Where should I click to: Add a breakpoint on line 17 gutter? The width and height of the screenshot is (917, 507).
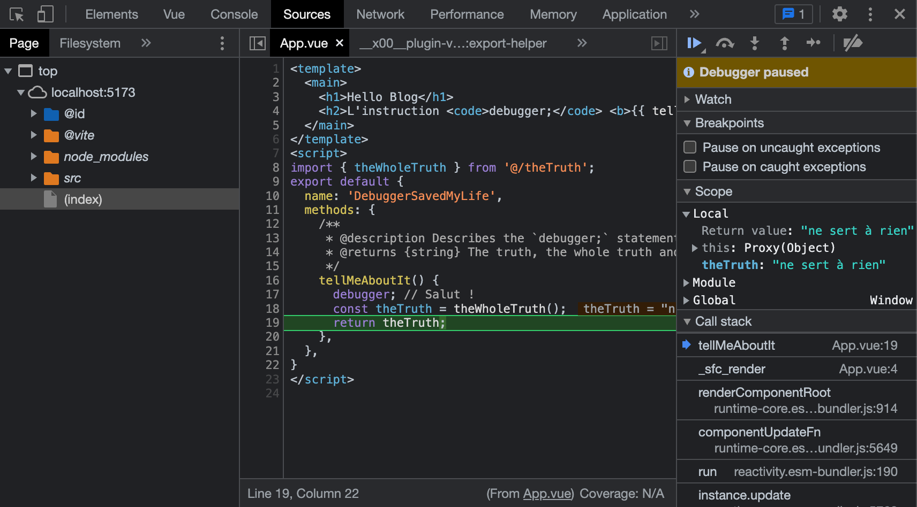coord(273,294)
